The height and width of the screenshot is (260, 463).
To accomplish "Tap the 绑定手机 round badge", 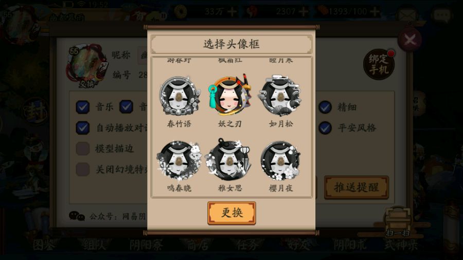I will click(x=379, y=64).
